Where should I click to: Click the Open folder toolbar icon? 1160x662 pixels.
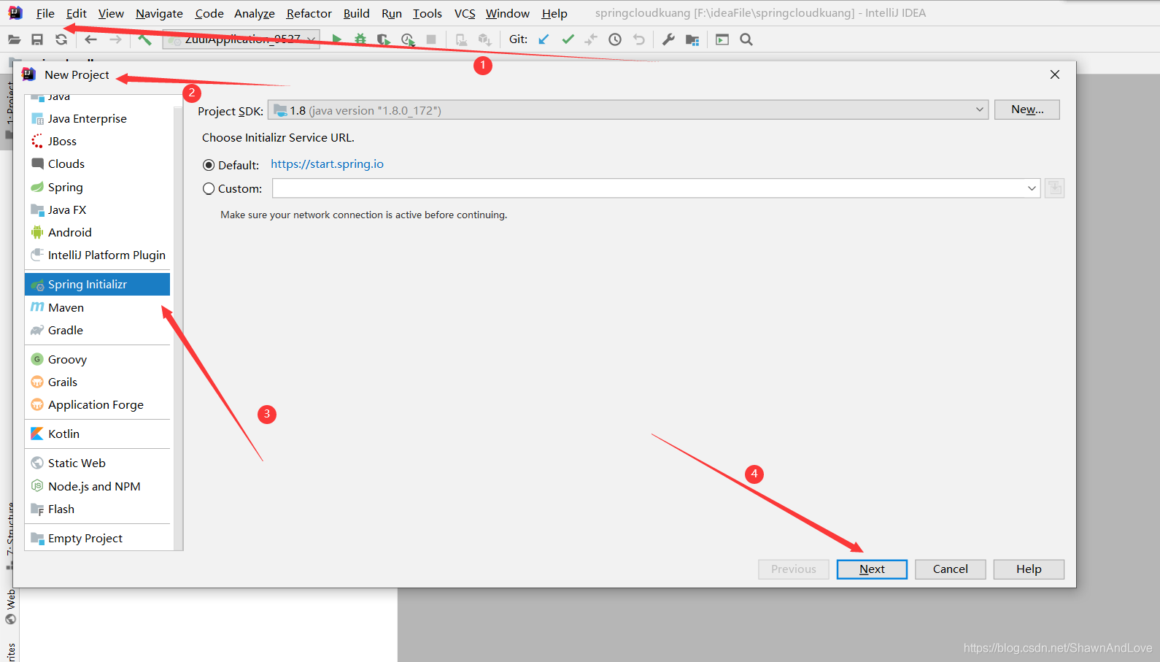[x=14, y=39]
